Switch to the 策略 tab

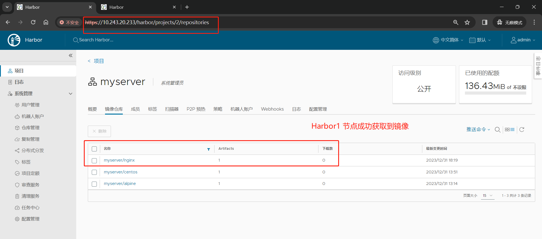pyautogui.click(x=218, y=109)
